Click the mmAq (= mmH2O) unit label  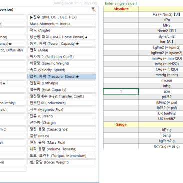pyautogui.click(x=167, y=58)
